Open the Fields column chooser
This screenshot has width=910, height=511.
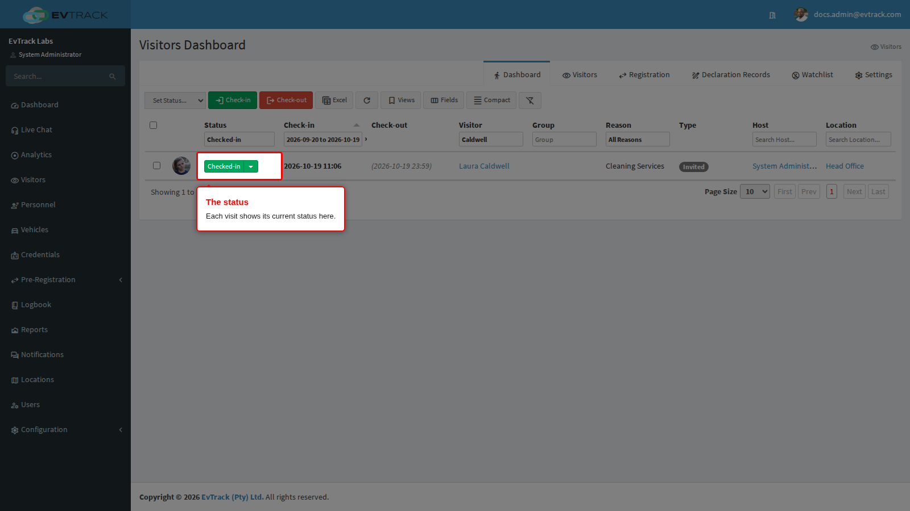coord(444,100)
